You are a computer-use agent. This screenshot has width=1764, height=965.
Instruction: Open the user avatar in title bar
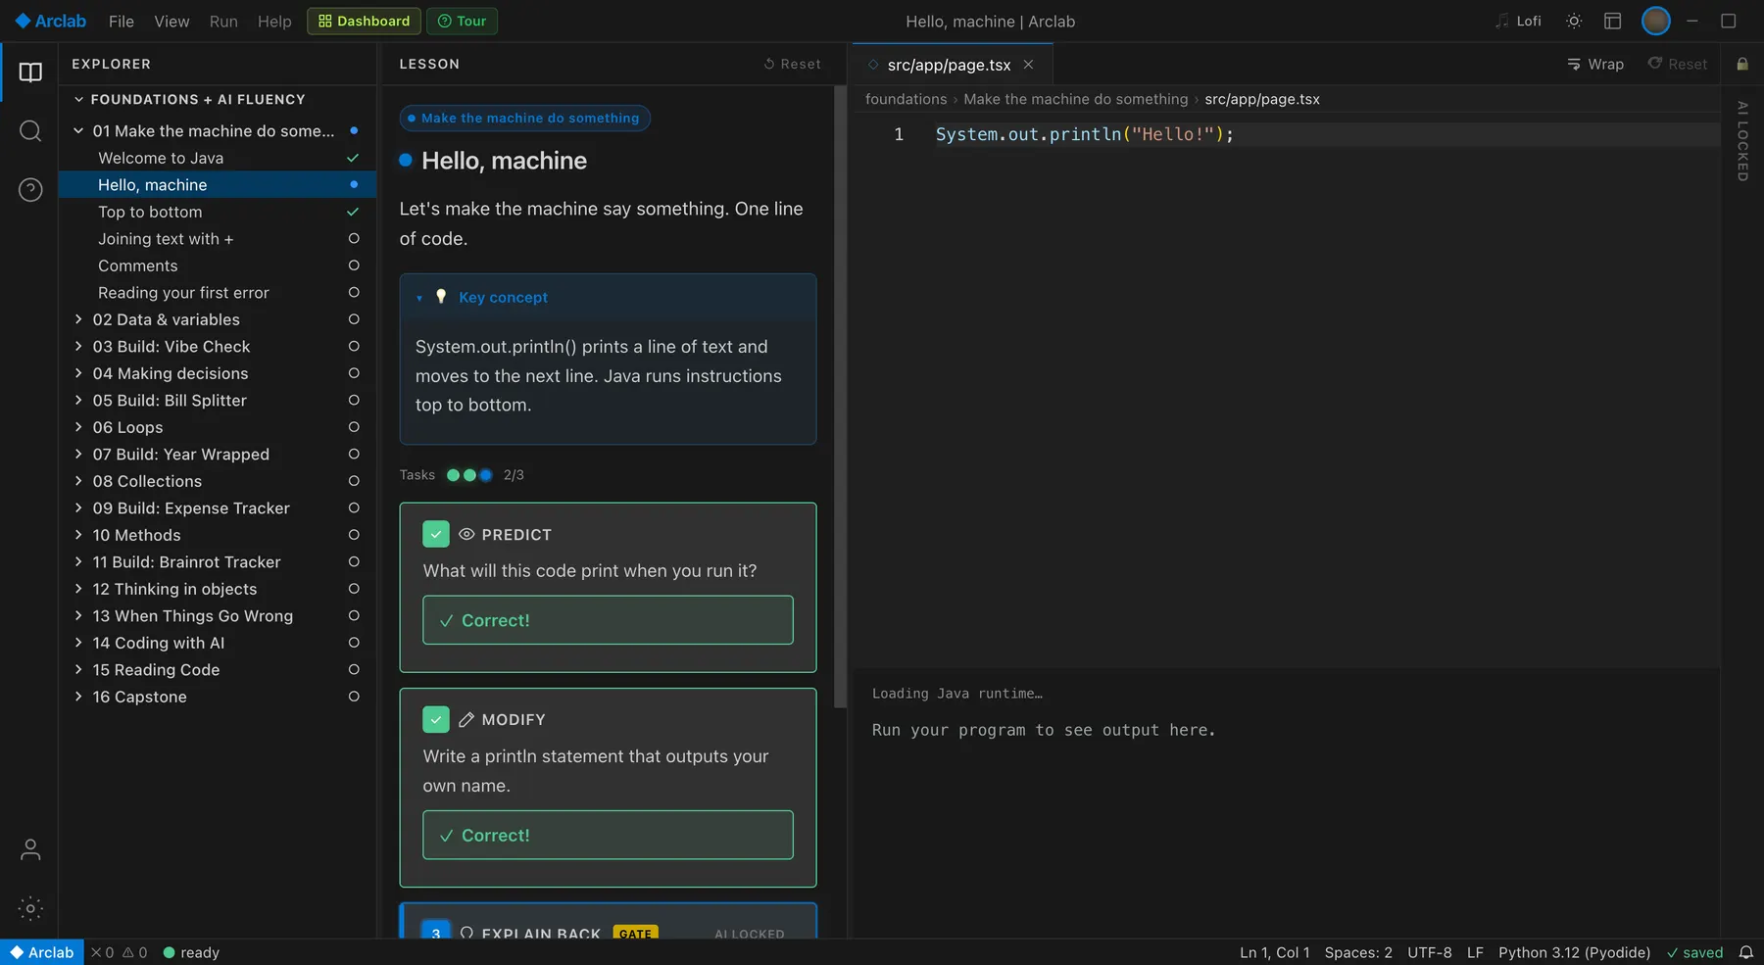[x=1656, y=21]
